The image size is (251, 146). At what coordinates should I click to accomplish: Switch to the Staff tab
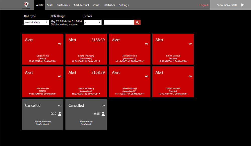click(50, 5)
